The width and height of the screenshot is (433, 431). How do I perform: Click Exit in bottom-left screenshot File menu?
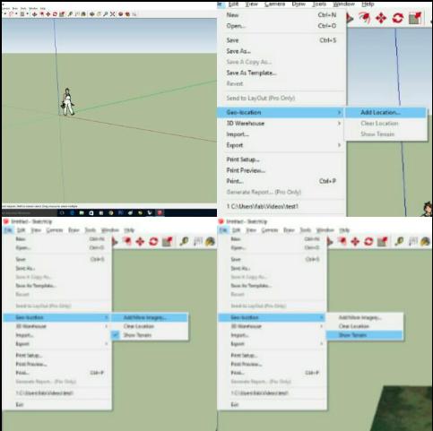56,405
